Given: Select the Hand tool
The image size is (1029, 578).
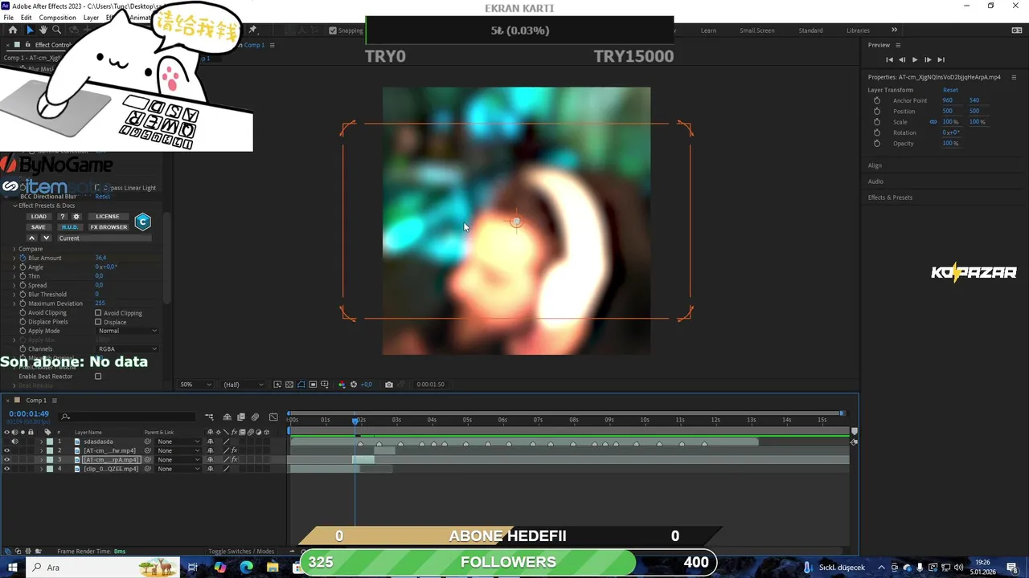Looking at the screenshot, I should click(x=43, y=30).
